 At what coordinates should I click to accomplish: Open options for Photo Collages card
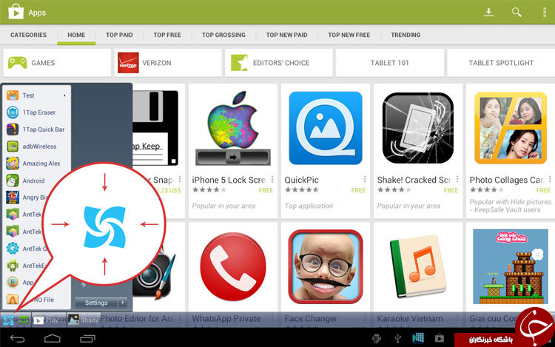[550, 179]
